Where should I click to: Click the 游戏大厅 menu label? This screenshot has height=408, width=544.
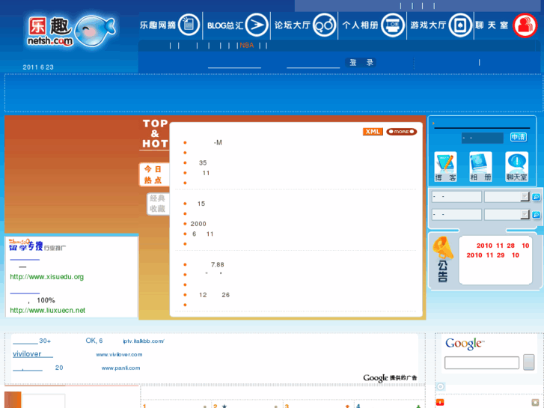pyautogui.click(x=429, y=25)
